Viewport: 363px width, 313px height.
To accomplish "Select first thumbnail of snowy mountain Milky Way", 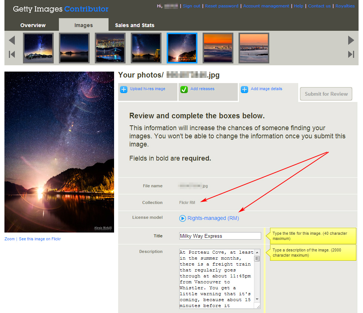I will (38, 48).
